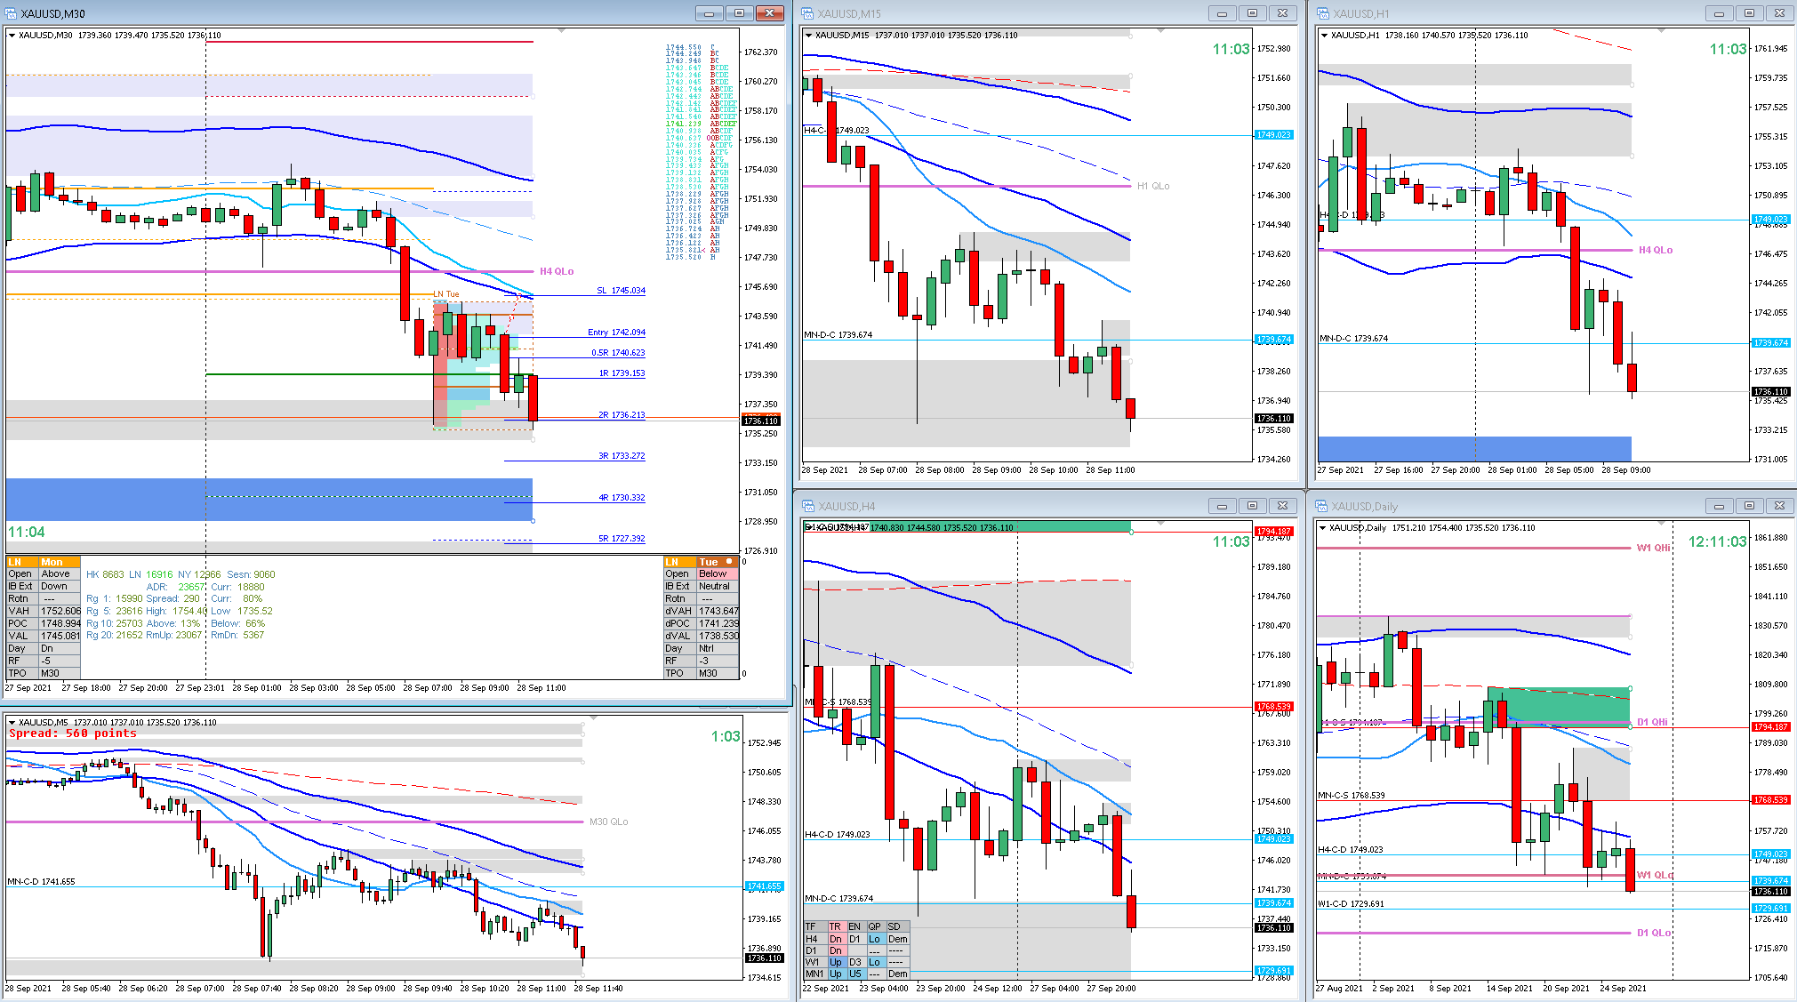Click the SL 1745.034 level label
This screenshot has width=1797, height=1002.
[621, 291]
